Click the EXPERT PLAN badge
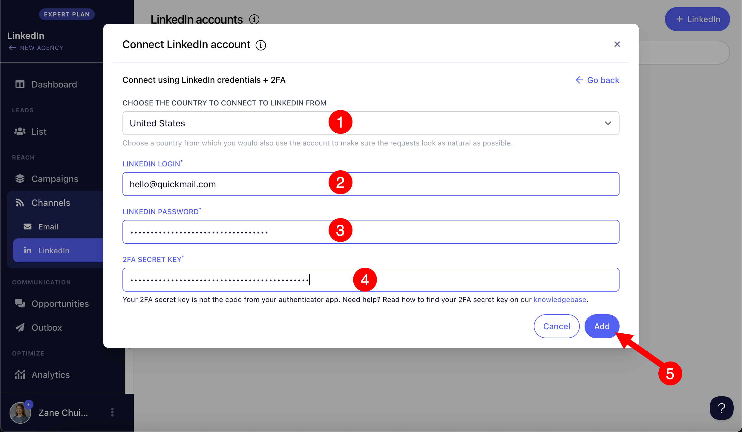Viewport: 742px width, 432px height. (67, 14)
